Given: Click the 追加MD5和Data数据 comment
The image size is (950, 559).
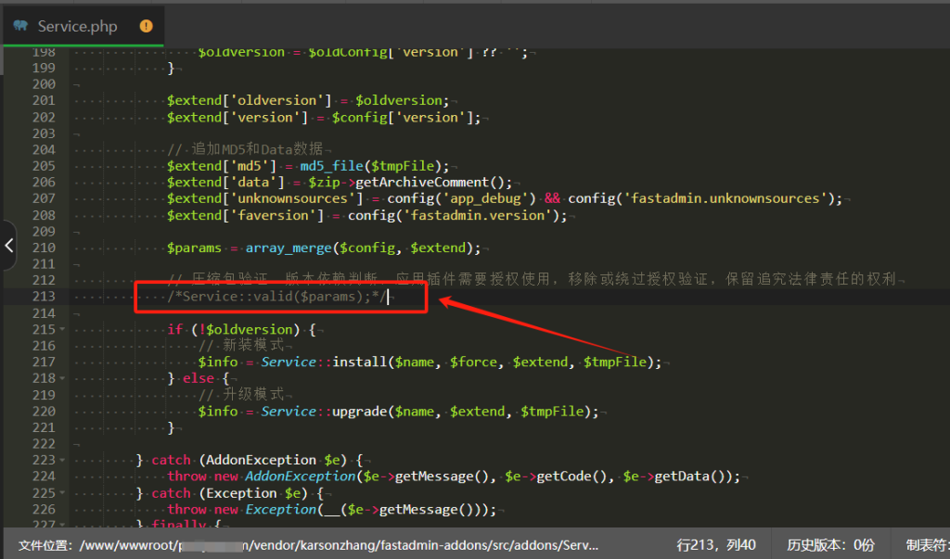Looking at the screenshot, I should (x=245, y=149).
